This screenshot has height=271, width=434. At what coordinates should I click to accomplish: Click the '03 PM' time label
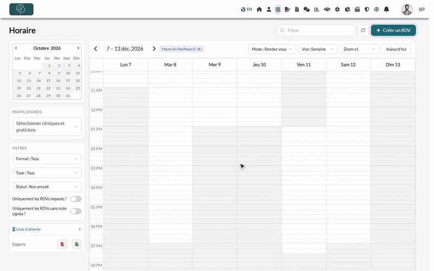97,169
